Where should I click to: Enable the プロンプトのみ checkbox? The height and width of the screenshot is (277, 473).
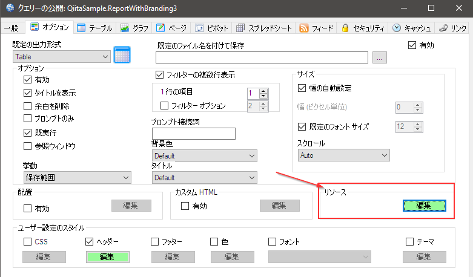27,119
